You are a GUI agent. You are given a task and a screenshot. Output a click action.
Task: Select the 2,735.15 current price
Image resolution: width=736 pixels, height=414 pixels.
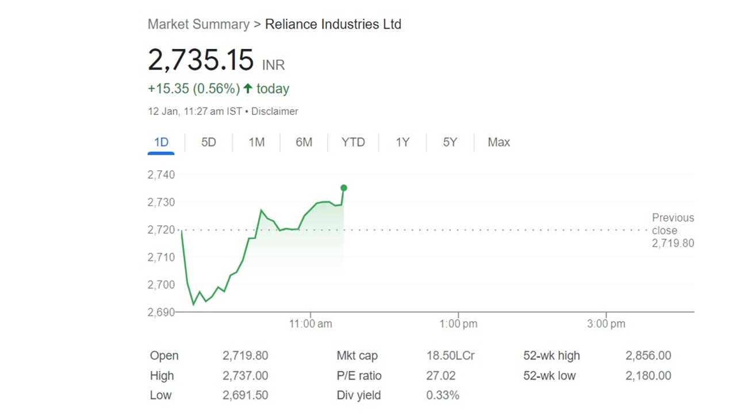click(x=201, y=60)
